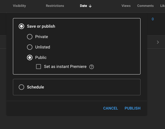Select the Schedule radio button
Viewport: 165px width, 129px height.
(21, 87)
